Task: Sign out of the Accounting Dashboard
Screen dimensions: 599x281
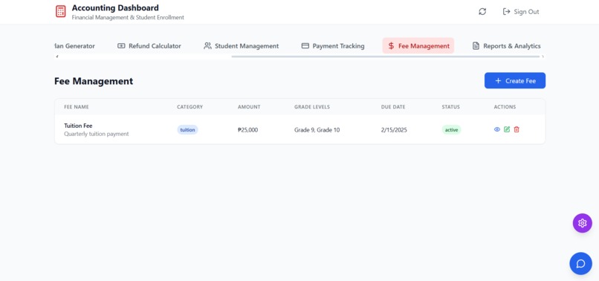Action: tap(521, 11)
